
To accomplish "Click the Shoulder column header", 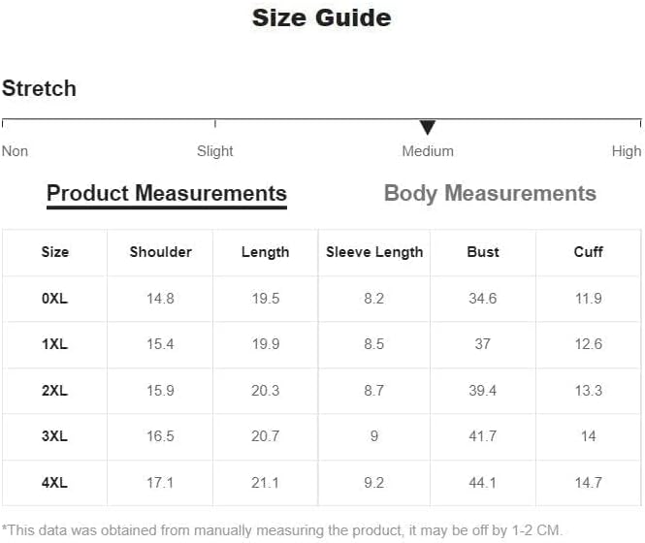I will pyautogui.click(x=160, y=252).
